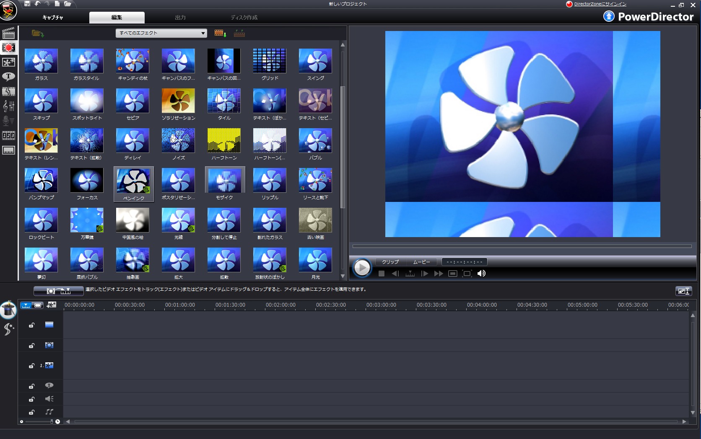
Task: Switch to the キャプチャ tab
Action: (x=53, y=18)
